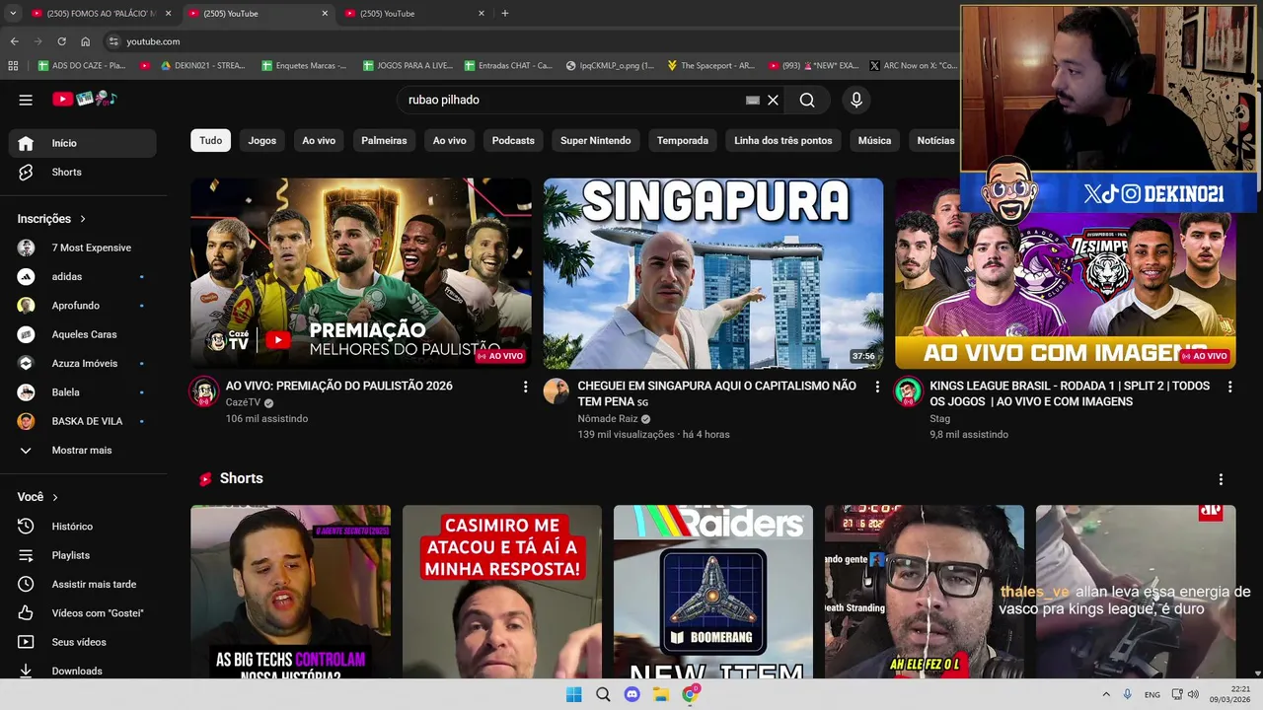Select the Palmeiras filter chip
This screenshot has width=1263, height=710.
384,140
